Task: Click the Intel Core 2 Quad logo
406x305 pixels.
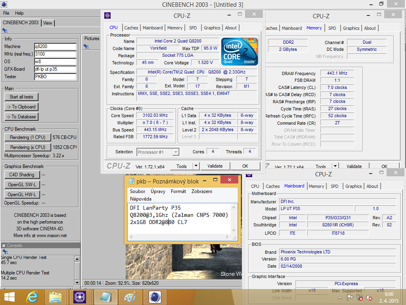Action: (x=239, y=51)
